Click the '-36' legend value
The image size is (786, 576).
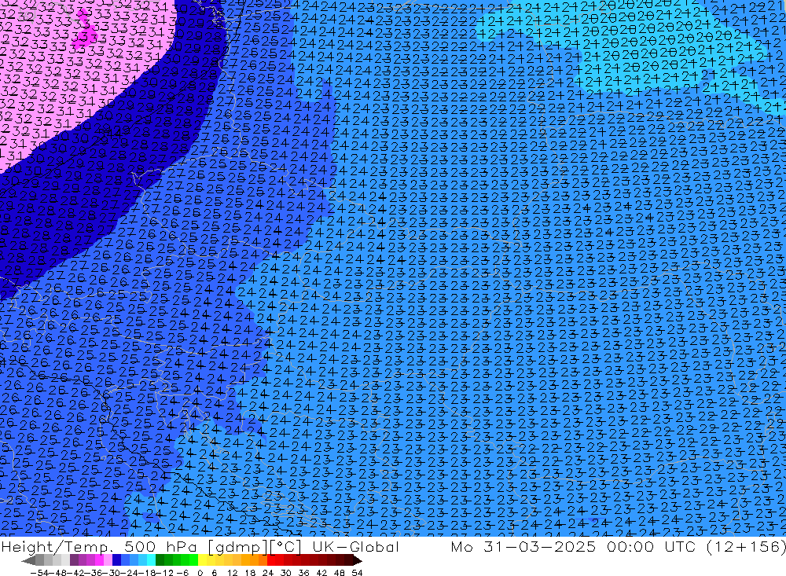(x=92, y=573)
